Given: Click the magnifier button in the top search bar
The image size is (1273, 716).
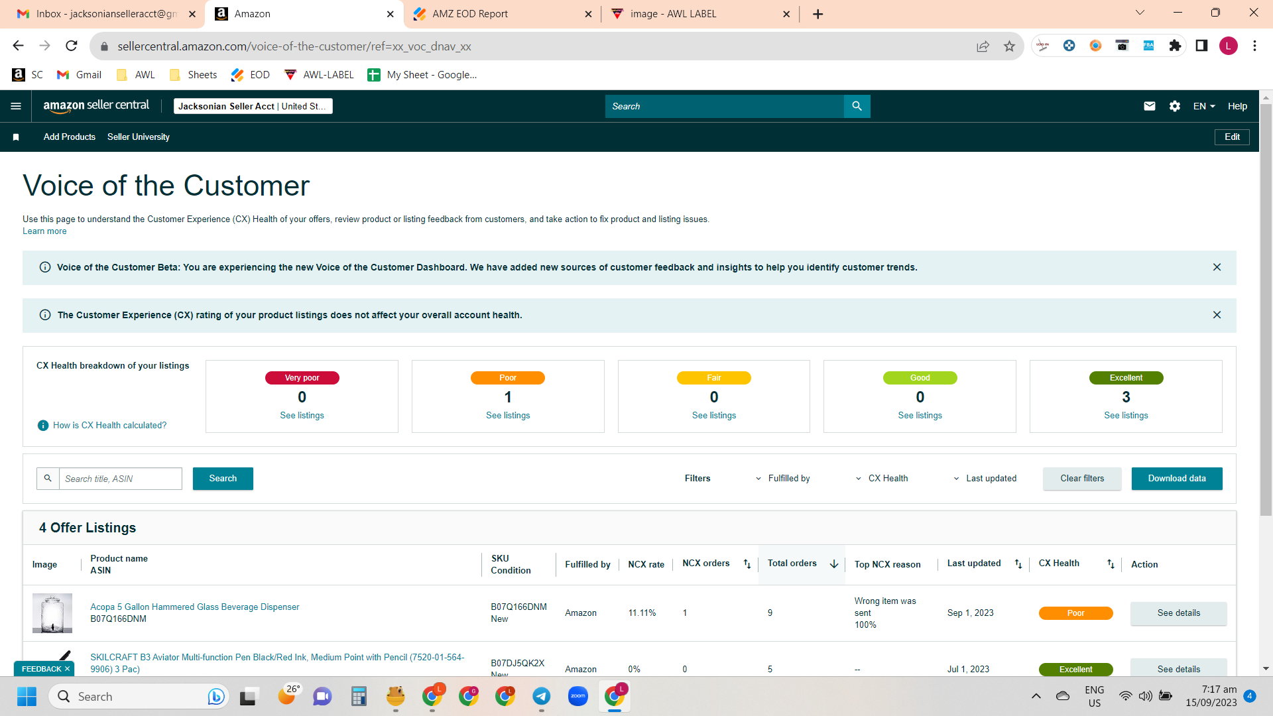Looking at the screenshot, I should click(x=857, y=106).
